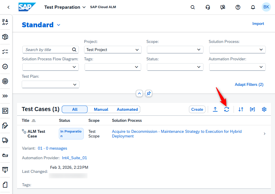This screenshot has height=194, width=275.
Task: Select the Manual test cases tab
Action: coord(101,109)
